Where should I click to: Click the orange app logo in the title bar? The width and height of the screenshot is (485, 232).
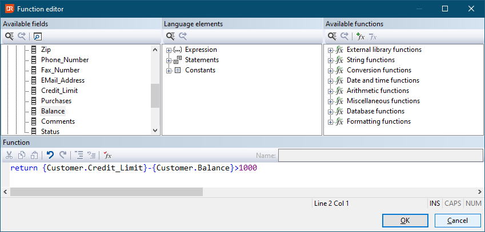coord(9,9)
